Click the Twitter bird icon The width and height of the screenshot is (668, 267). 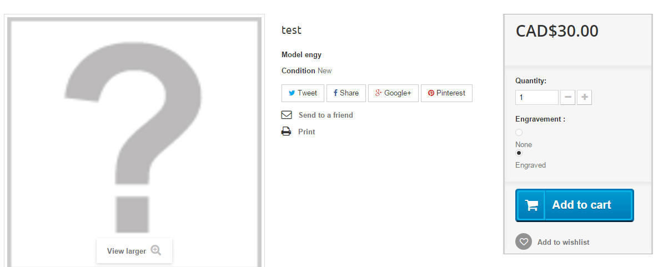point(292,93)
